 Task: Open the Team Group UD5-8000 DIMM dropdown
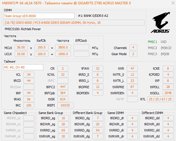(39, 16)
